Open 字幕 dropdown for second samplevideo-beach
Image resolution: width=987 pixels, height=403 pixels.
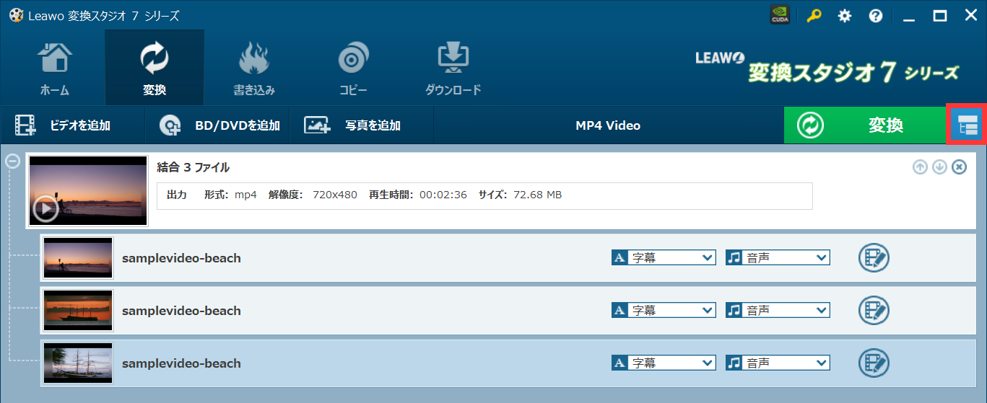[664, 310]
